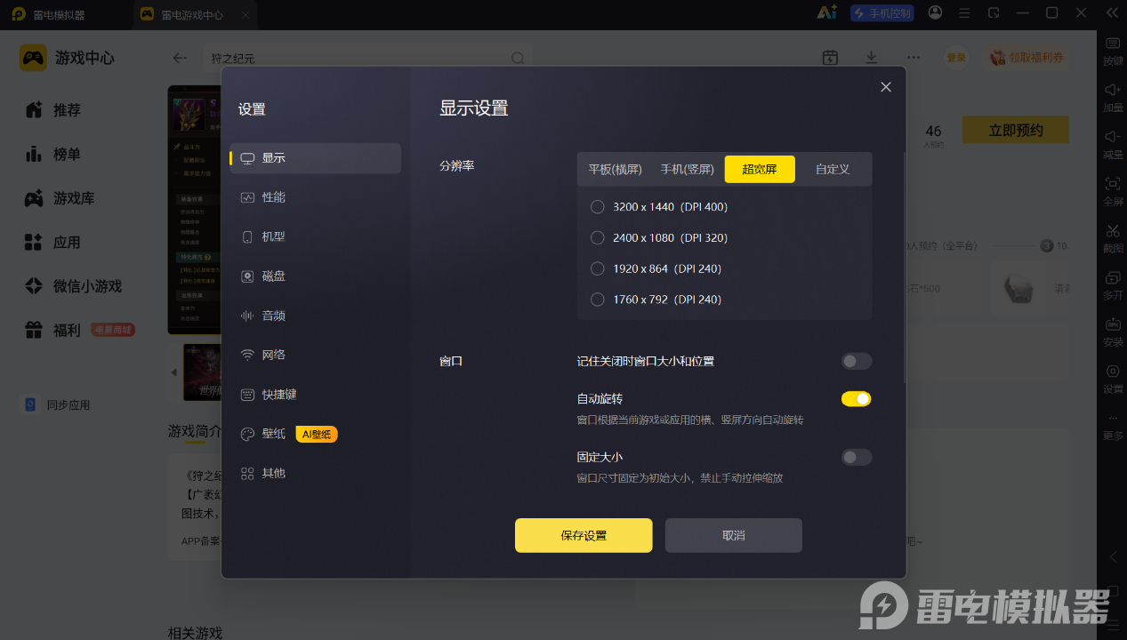
Task: Close the 雷电游戏中心 tab
Action: pyautogui.click(x=245, y=15)
